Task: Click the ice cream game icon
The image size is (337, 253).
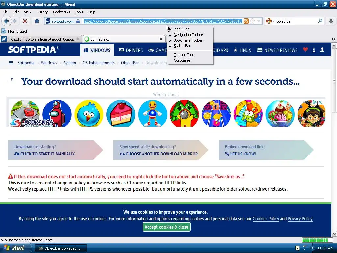Action: point(280,113)
